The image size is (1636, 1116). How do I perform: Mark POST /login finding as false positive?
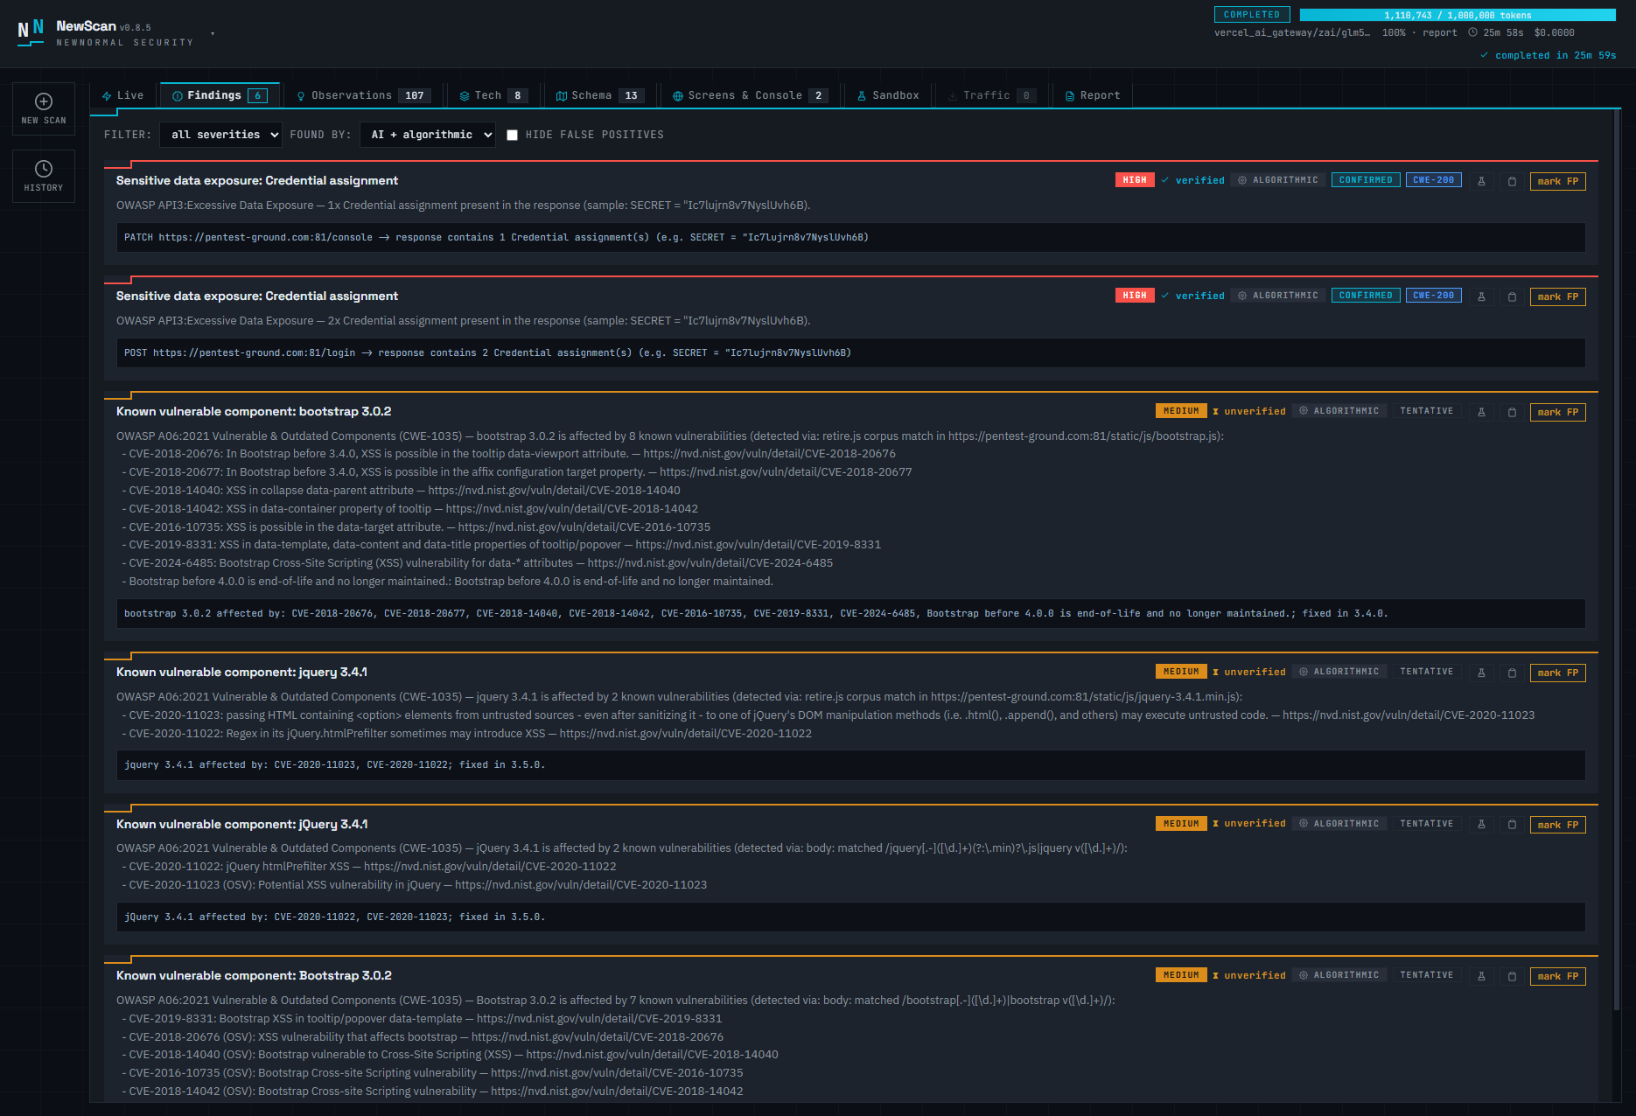click(x=1557, y=296)
